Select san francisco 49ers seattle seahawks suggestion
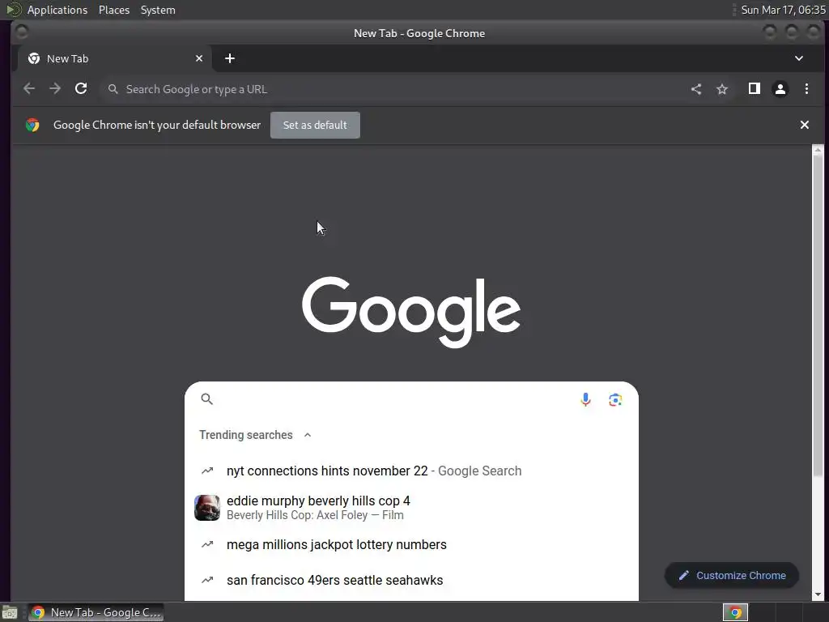829x622 pixels. [411, 580]
